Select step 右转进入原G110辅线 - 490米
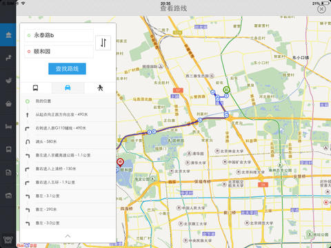331x248 pixels. pos(68,128)
